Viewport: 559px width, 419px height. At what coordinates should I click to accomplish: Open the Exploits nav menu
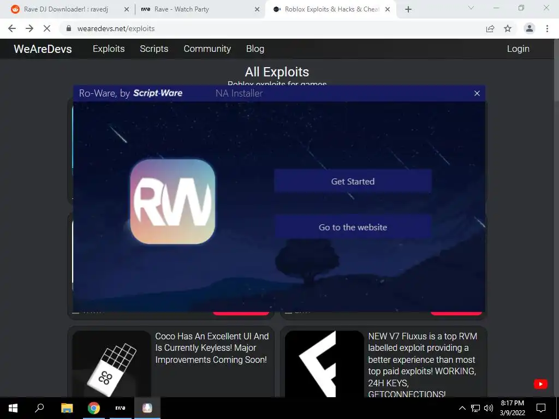109,49
